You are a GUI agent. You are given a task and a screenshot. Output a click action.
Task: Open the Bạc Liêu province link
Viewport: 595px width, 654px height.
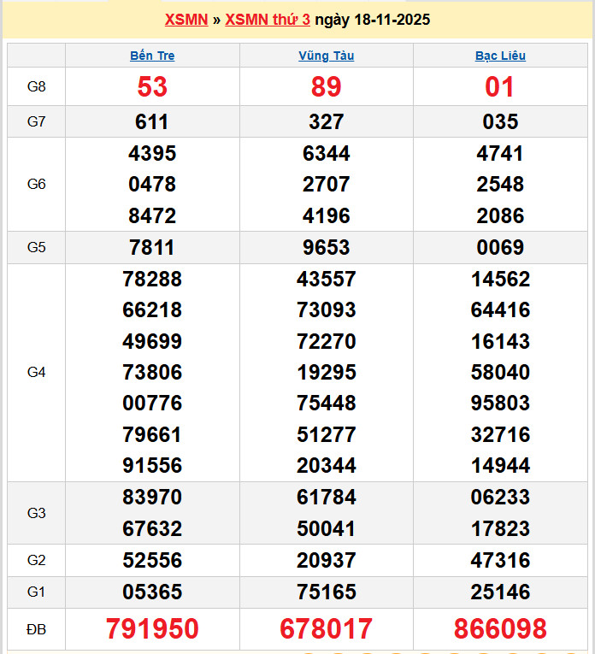pos(500,56)
